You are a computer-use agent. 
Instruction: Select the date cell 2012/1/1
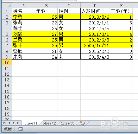point(95,22)
